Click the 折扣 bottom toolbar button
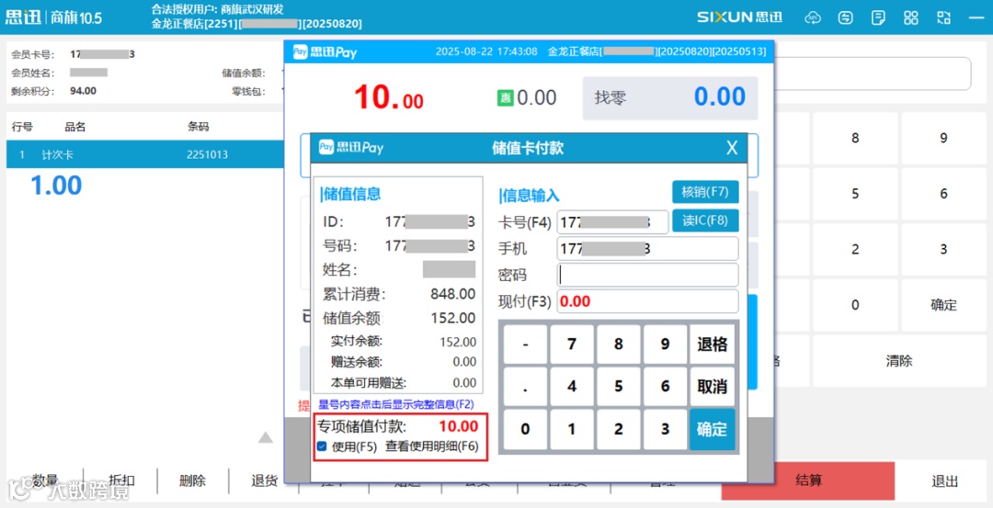Image resolution: width=993 pixels, height=508 pixels. 121,480
